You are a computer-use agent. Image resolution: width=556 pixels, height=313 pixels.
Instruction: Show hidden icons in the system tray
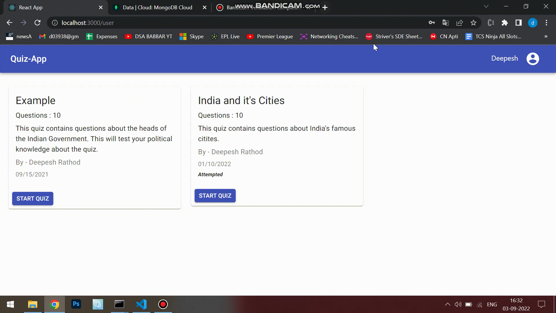point(447,304)
